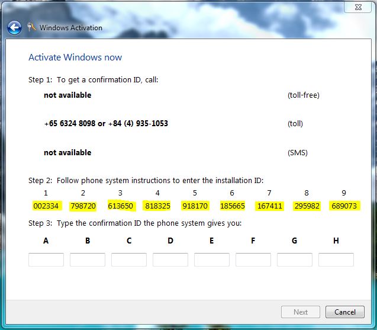Select installation ID group 918170
This screenshot has height=330, width=377.
point(195,206)
